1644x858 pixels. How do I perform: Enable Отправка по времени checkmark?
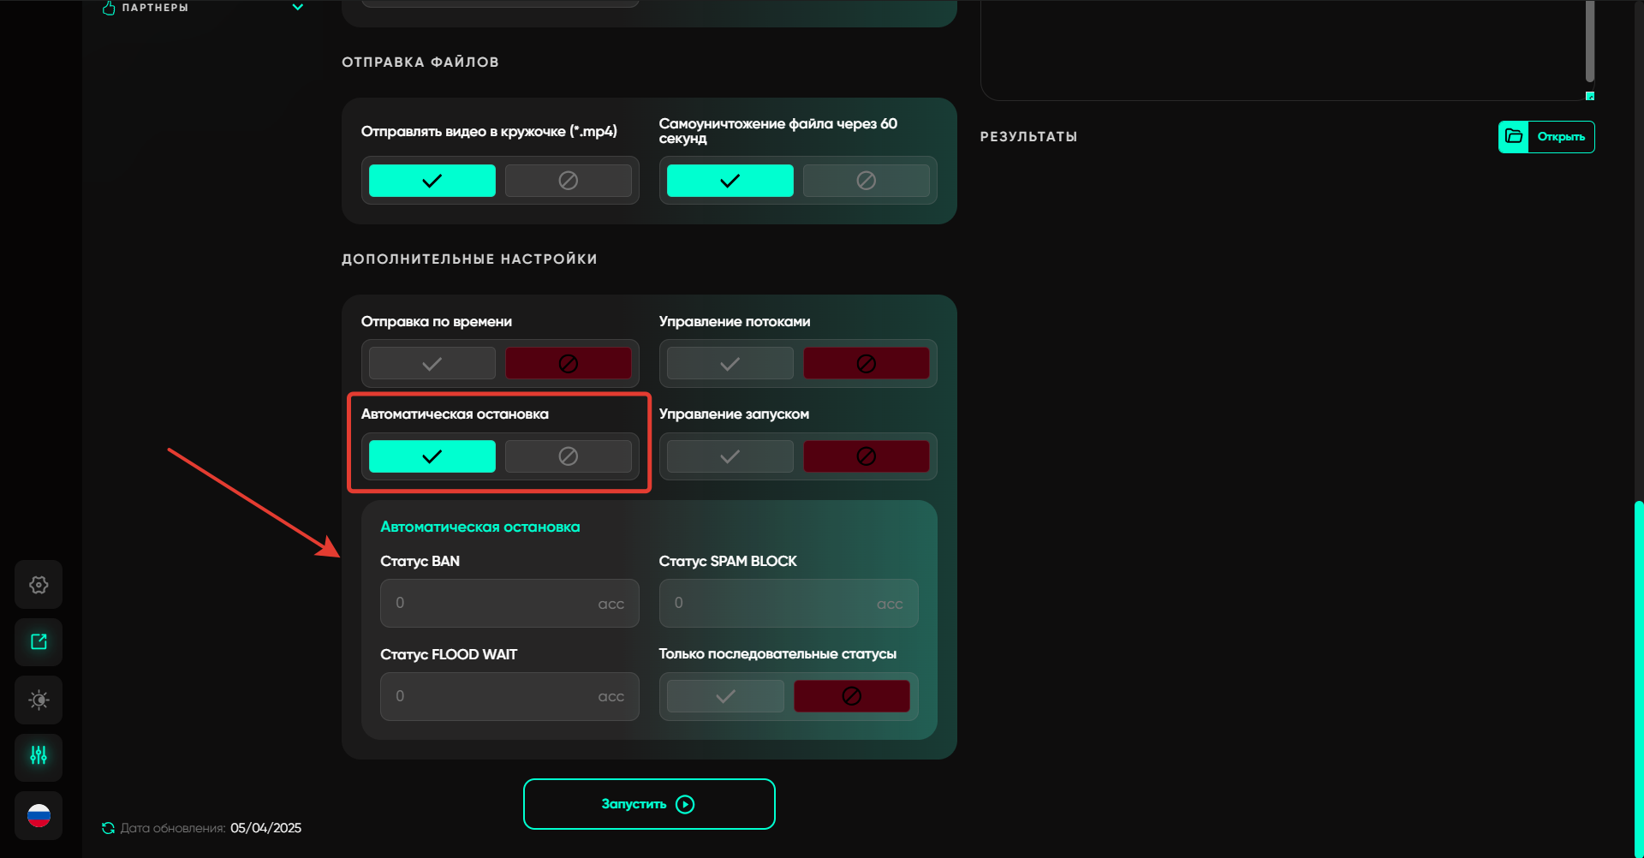coord(432,364)
